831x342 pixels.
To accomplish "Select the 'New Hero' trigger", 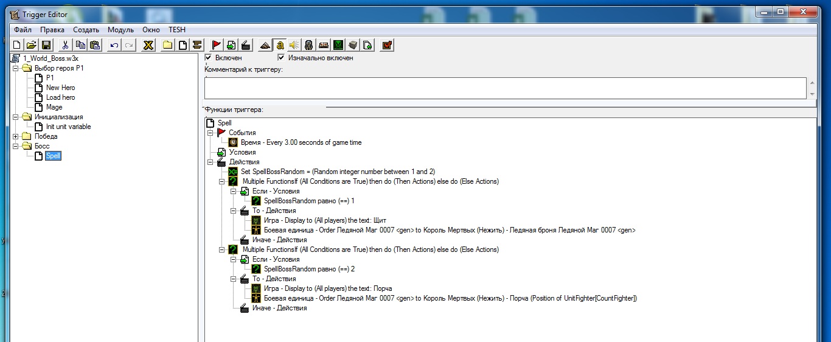I will pyautogui.click(x=60, y=88).
